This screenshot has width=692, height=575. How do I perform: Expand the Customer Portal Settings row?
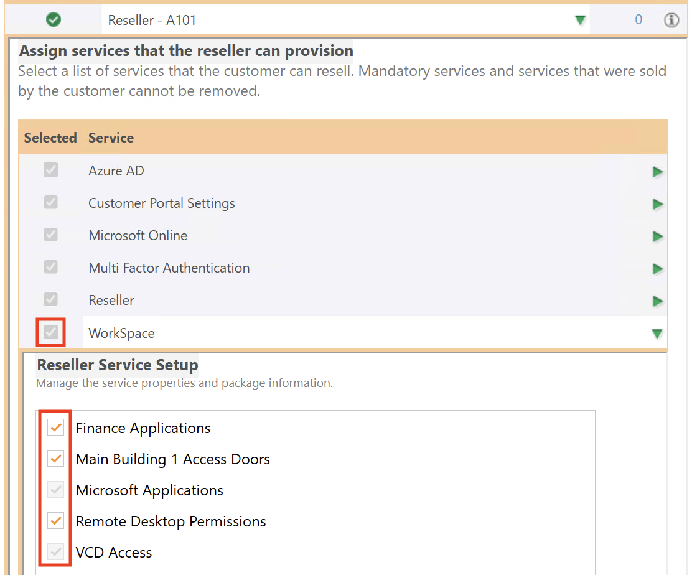[x=657, y=204]
